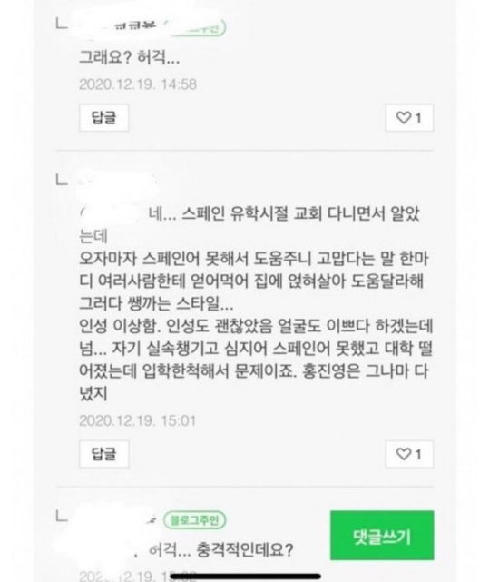Viewport: 489px width, 582px height.
Task: Click the reply arrow icon of bottom comment
Action: click(x=62, y=516)
